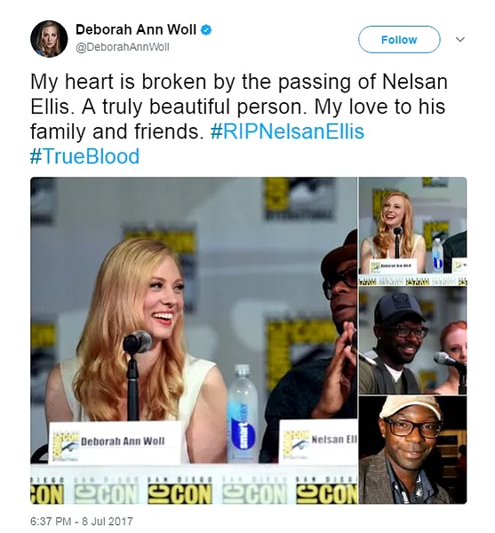This screenshot has width=495, height=533.
Task: Click the Deborah Ann Woll name placard
Action: [115, 442]
